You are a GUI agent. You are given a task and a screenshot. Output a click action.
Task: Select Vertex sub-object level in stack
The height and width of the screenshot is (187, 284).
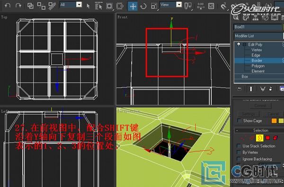click(x=257, y=50)
